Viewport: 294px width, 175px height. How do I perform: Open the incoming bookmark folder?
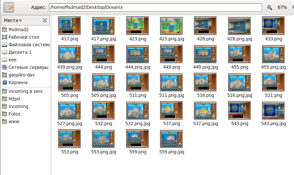pos(15,106)
